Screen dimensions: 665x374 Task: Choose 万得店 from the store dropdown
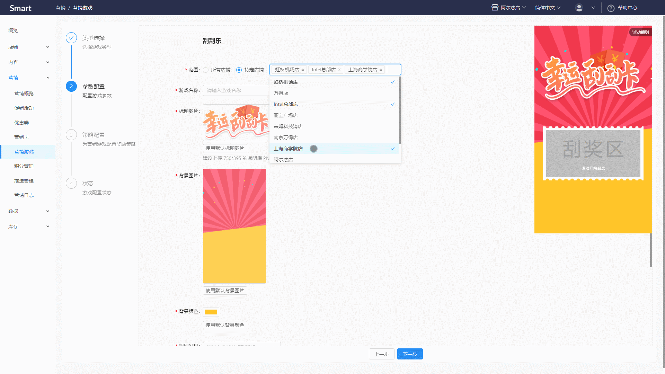click(x=334, y=93)
